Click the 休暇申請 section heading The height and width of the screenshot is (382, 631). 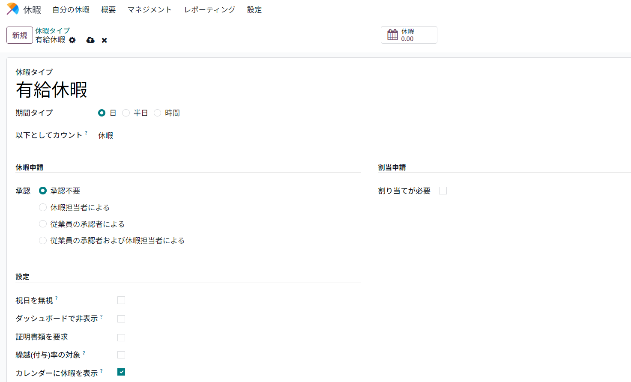(30, 167)
